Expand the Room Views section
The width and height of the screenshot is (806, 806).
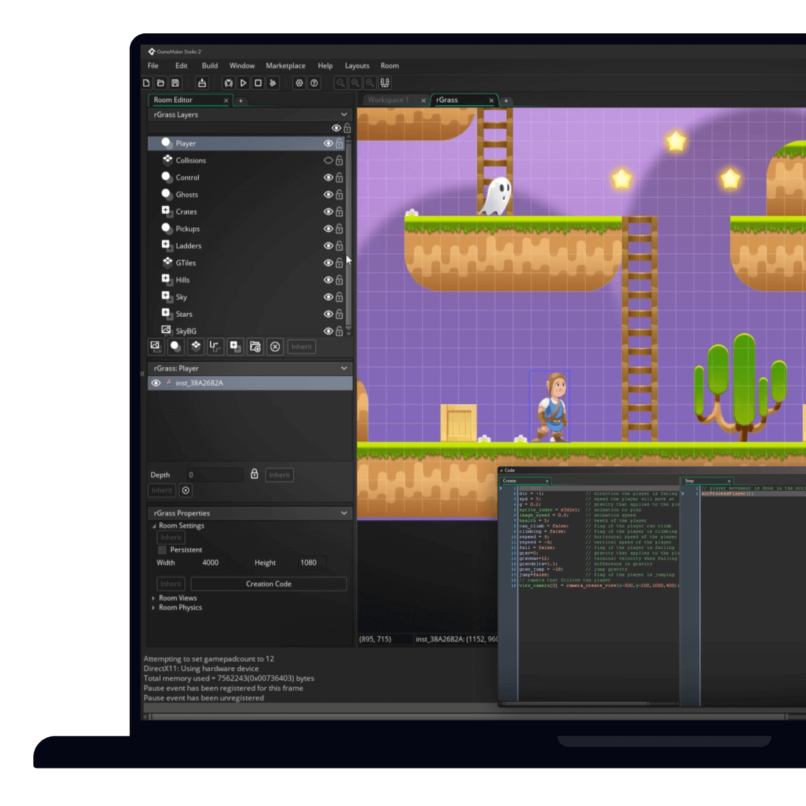tap(154, 598)
